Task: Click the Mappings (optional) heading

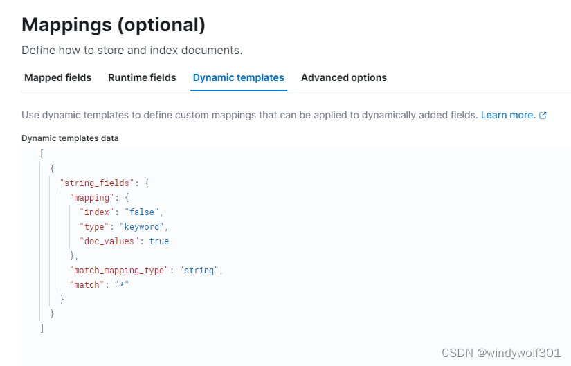Action: pyautogui.click(x=114, y=26)
